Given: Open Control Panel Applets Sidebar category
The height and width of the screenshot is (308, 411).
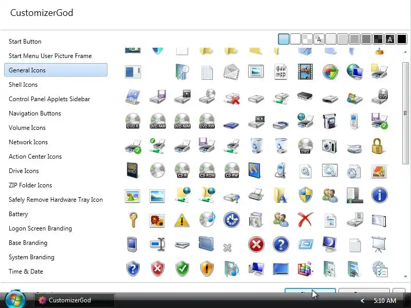Looking at the screenshot, I should click(x=49, y=99).
